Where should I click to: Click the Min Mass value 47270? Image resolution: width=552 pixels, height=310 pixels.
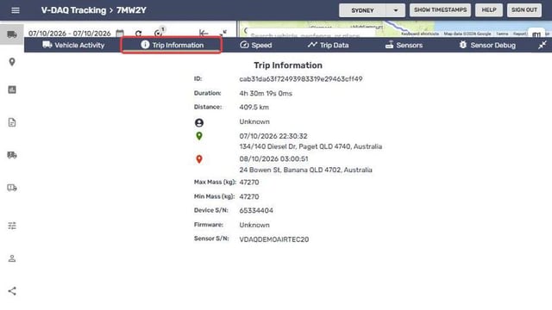(249, 197)
